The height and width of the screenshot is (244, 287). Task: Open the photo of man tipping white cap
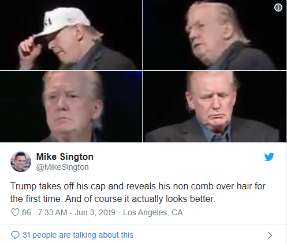point(71,35)
